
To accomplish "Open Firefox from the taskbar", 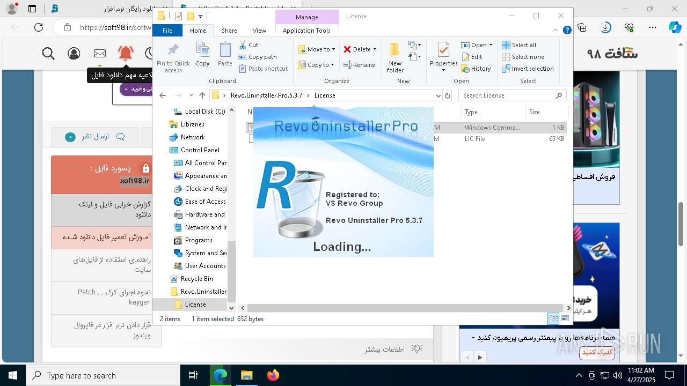I will point(273,375).
